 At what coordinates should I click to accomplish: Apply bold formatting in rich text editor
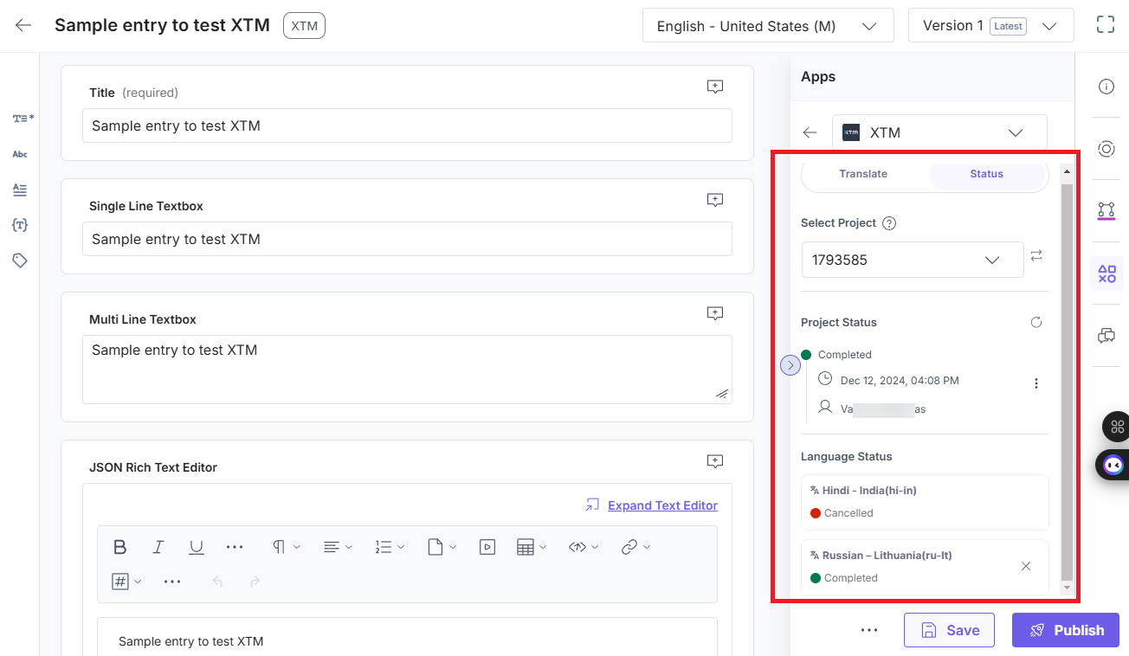point(120,547)
